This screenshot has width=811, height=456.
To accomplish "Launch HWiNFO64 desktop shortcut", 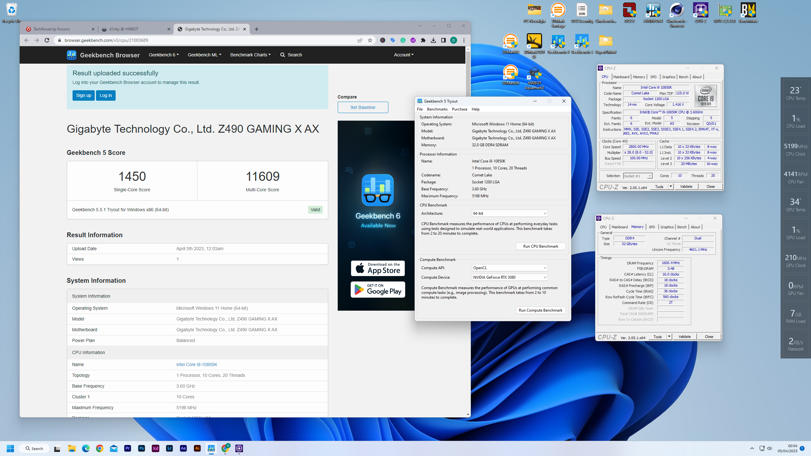I will click(x=653, y=13).
